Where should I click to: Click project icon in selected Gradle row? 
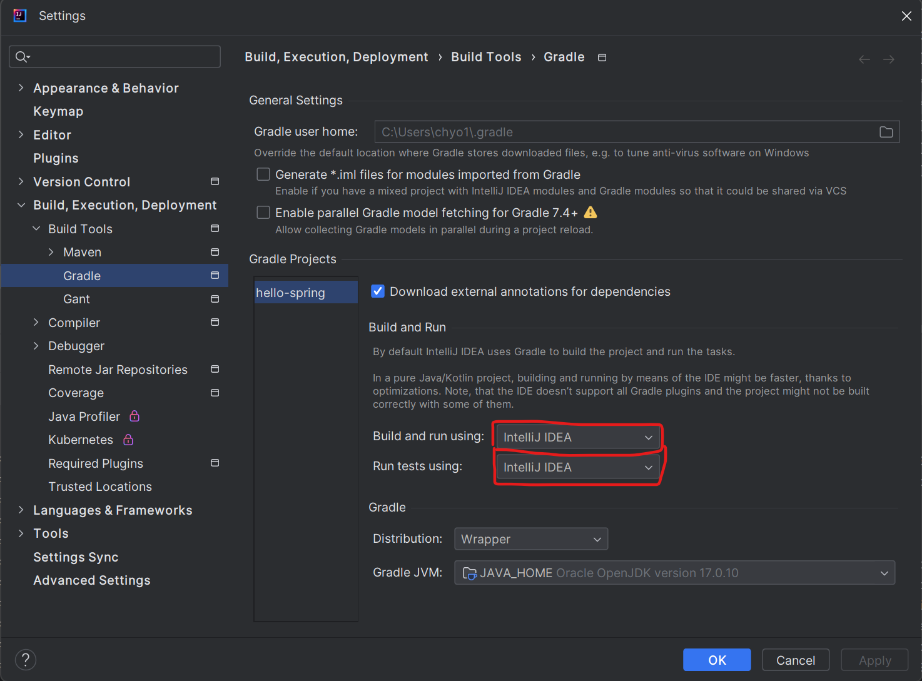pyautogui.click(x=215, y=275)
